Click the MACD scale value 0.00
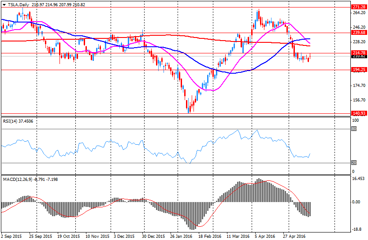 tap(356, 202)
